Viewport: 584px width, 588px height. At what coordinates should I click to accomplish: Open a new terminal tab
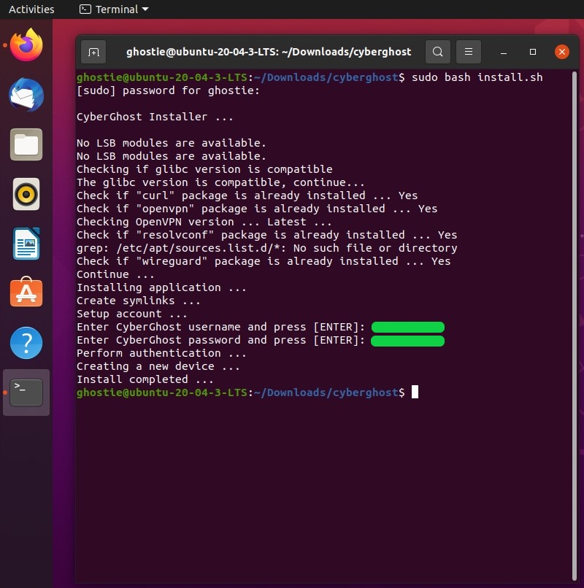pos(93,52)
